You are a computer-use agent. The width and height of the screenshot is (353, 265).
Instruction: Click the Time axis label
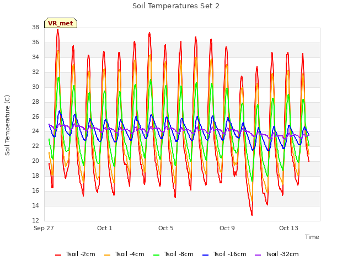coord(312,237)
